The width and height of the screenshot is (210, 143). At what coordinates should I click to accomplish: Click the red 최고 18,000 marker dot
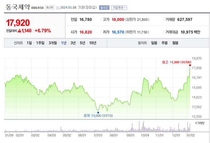point(190,65)
